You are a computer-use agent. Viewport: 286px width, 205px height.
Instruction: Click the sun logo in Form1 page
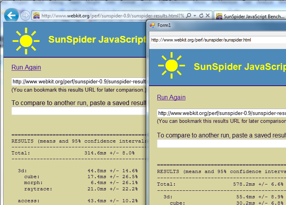click(x=171, y=65)
